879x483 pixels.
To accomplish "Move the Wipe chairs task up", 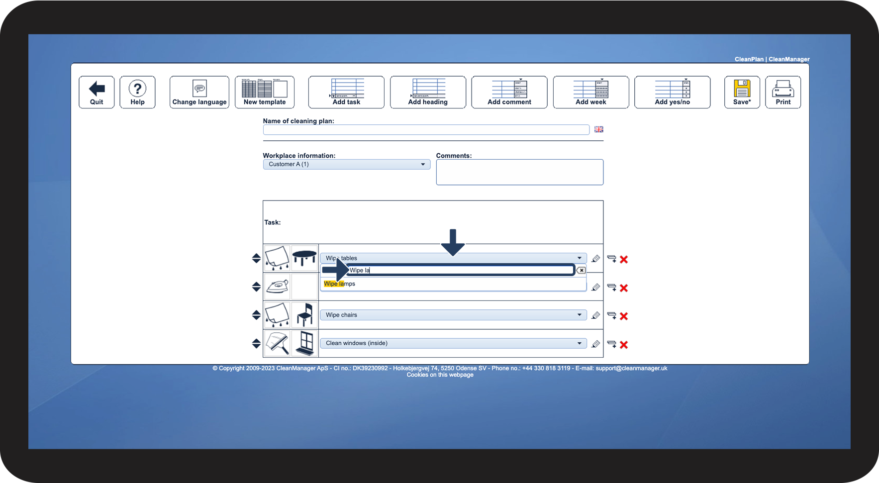I will [256, 312].
